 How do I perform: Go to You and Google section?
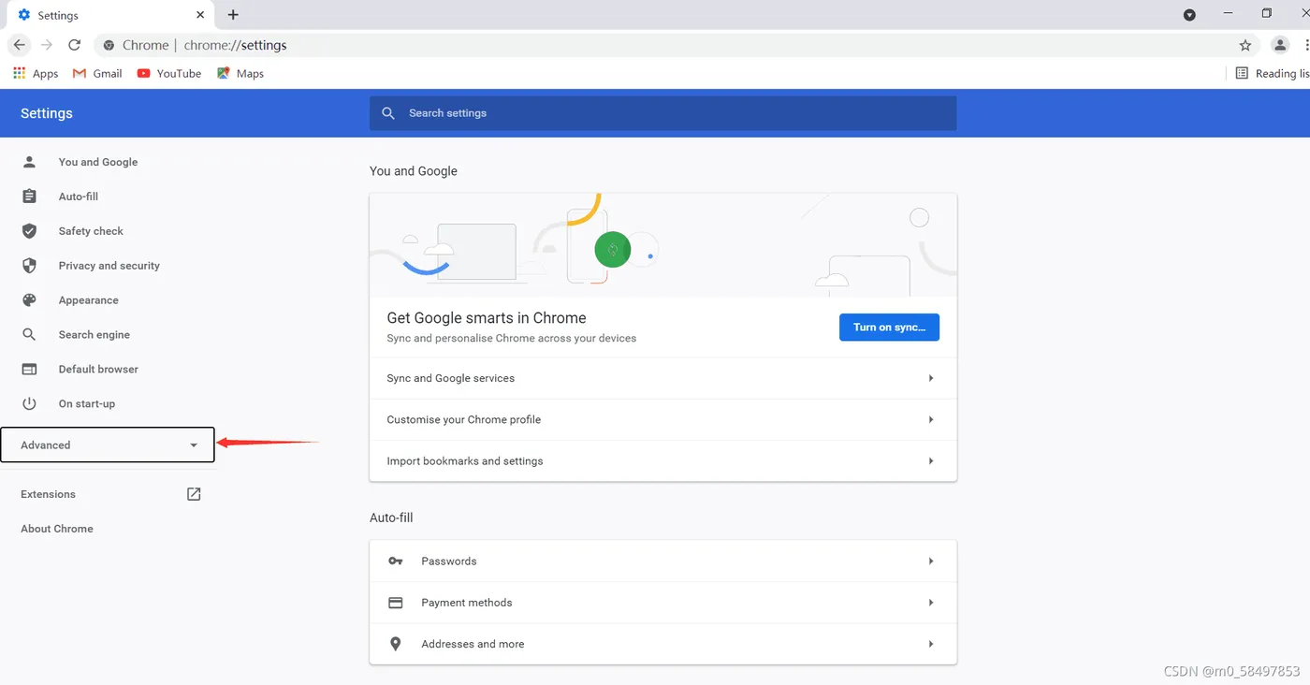click(x=98, y=162)
